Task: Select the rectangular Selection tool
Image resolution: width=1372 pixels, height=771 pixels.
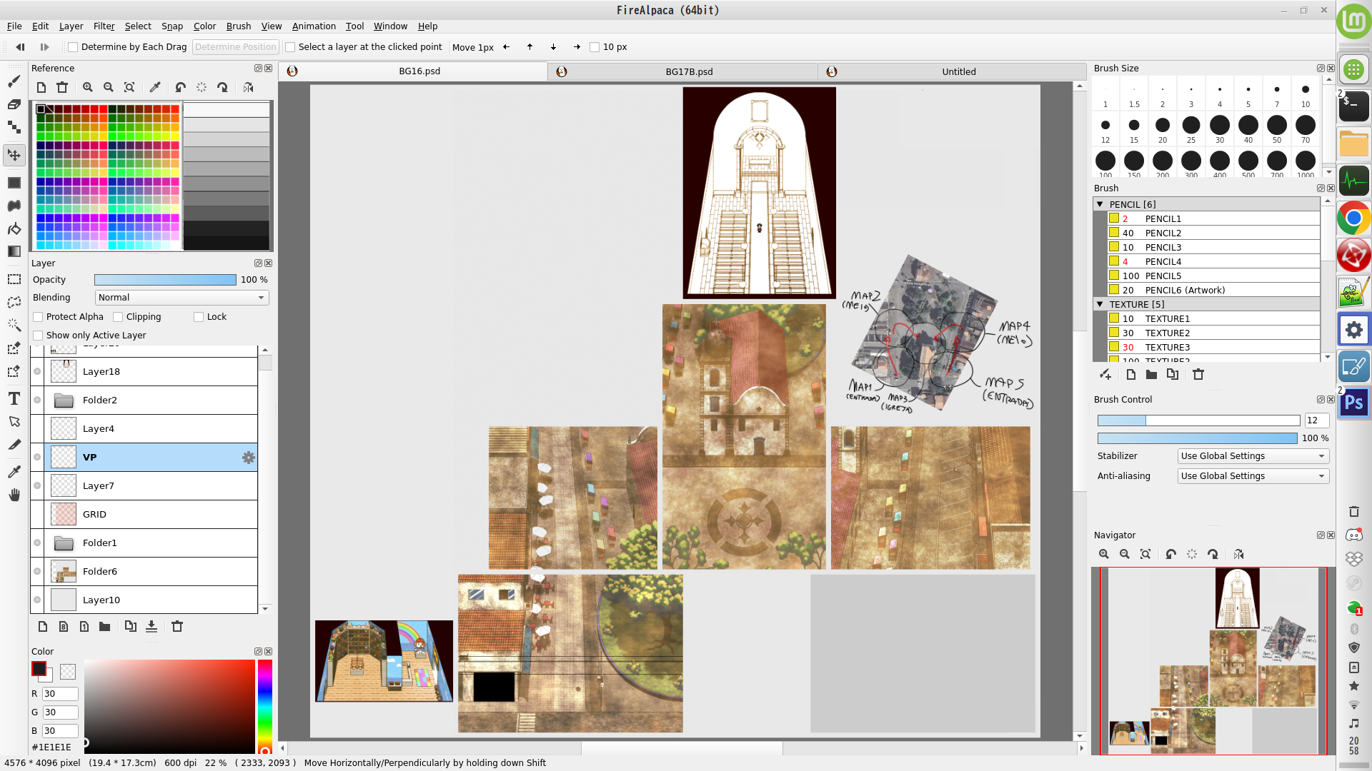Action: 14,279
